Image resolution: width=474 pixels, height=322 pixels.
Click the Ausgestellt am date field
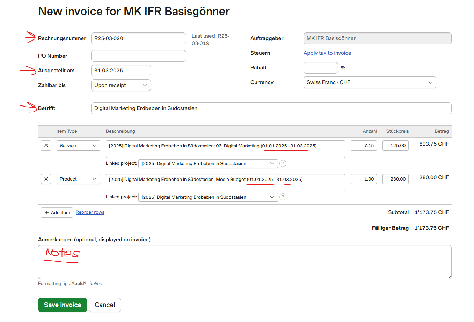tap(121, 71)
